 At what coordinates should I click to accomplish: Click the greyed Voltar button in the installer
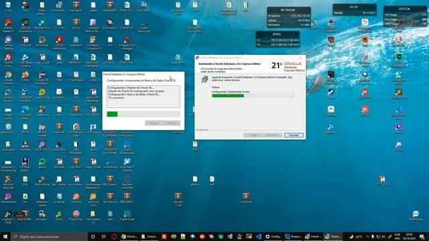click(x=253, y=135)
